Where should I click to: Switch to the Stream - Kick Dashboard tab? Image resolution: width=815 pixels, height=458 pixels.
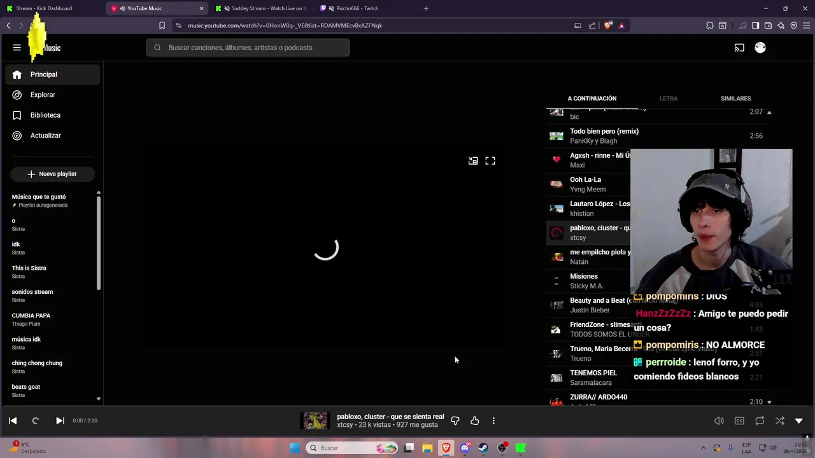point(51,8)
